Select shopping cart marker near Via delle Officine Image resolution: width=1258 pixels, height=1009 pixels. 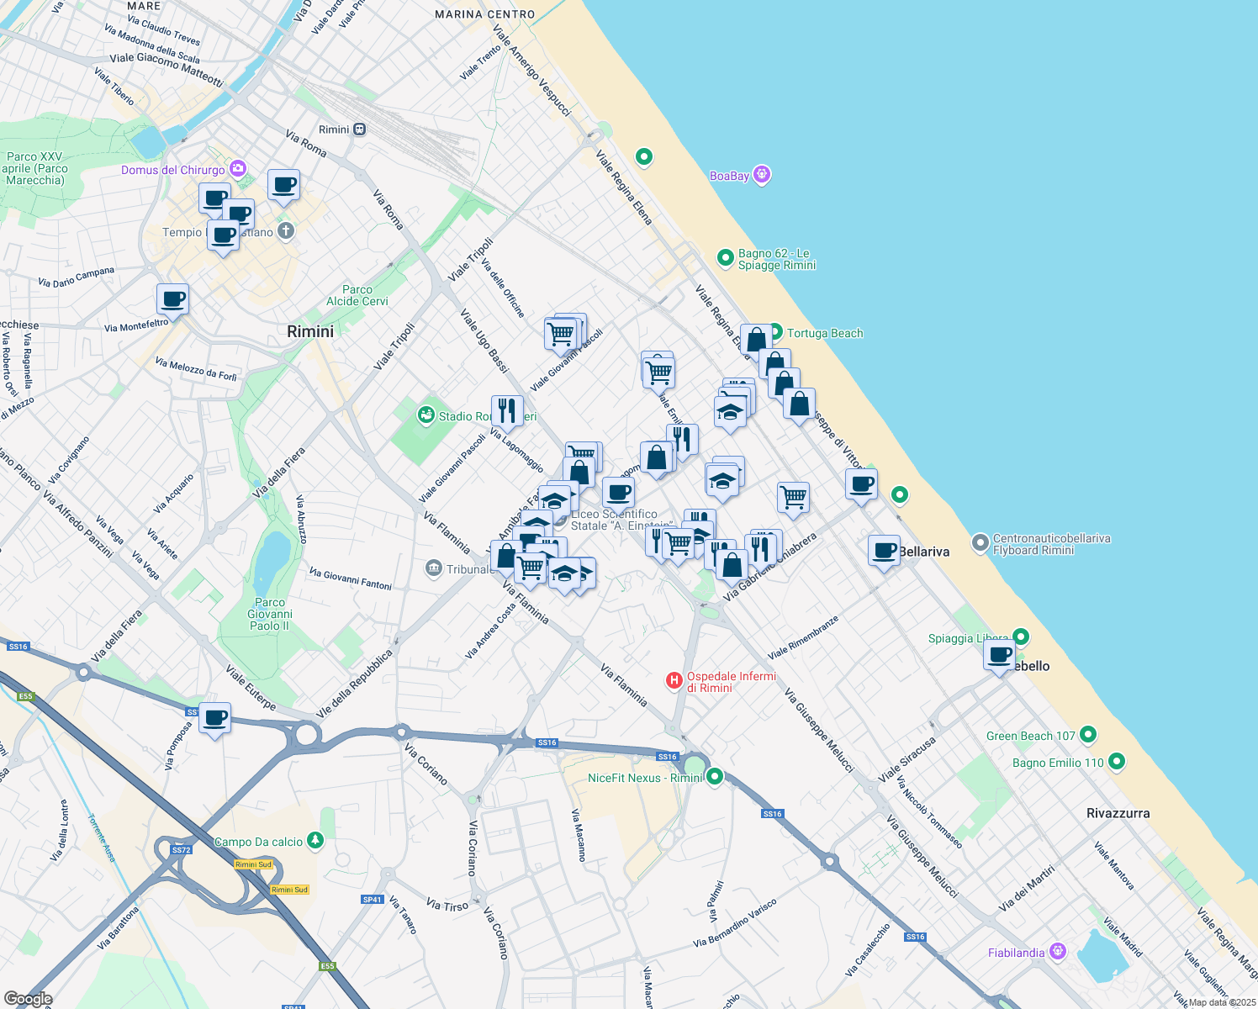tap(561, 334)
